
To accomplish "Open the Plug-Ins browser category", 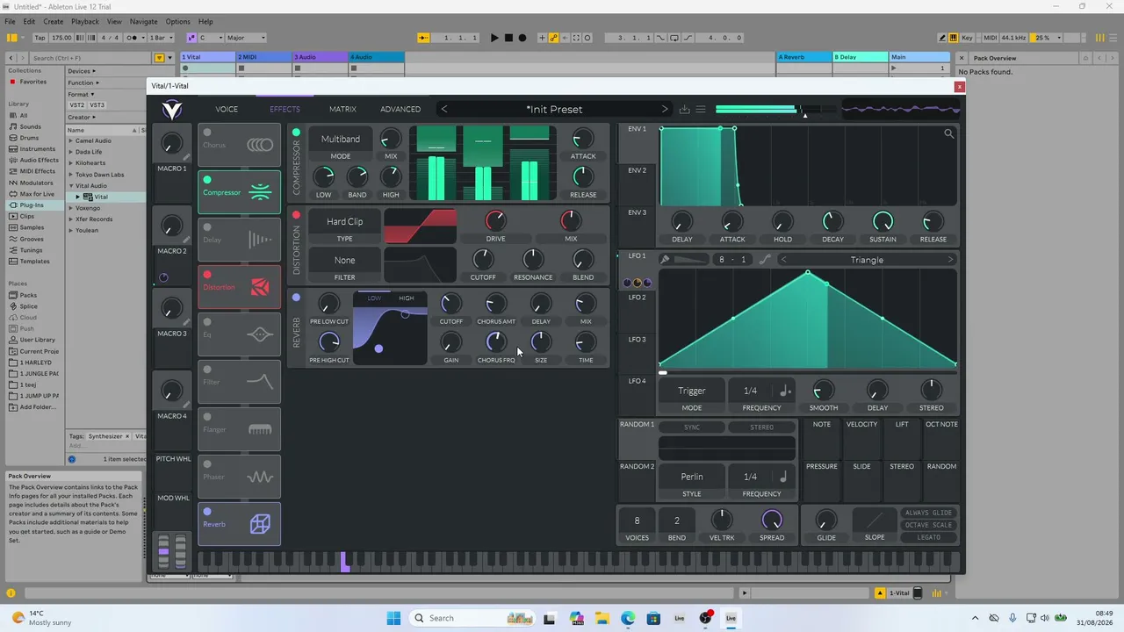I will [x=31, y=205].
